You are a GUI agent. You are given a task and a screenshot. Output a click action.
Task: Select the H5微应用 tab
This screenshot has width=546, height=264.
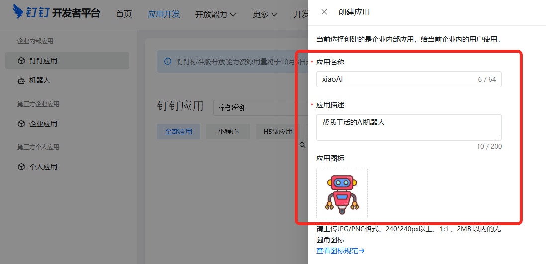(278, 132)
